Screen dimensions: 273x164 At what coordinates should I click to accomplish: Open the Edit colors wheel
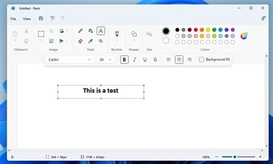pos(244,36)
